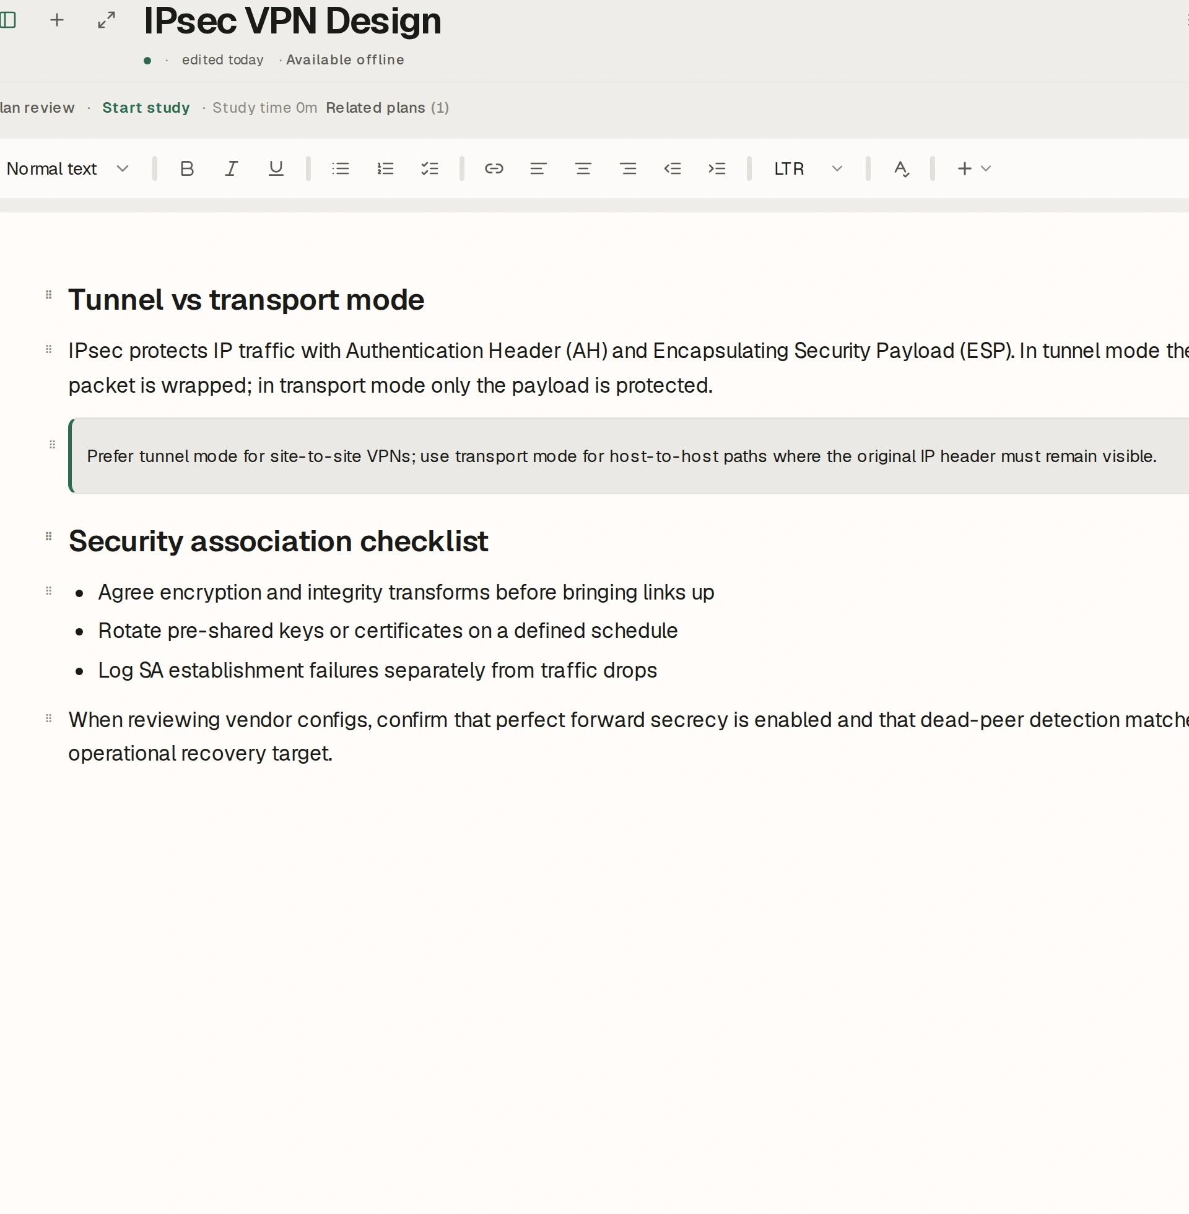Click the edited today label
Image resolution: width=1189 pixels, height=1214 pixels.
point(223,60)
